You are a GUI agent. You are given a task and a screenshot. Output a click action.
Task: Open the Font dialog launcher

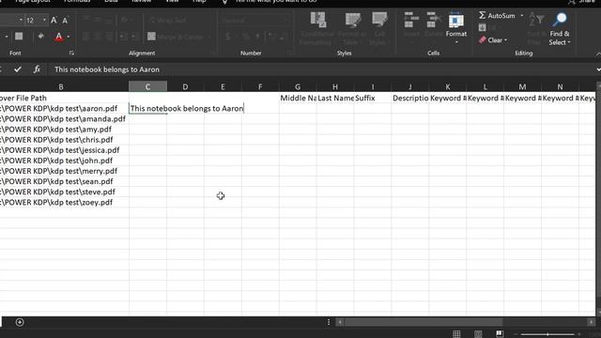pyautogui.click(x=71, y=53)
